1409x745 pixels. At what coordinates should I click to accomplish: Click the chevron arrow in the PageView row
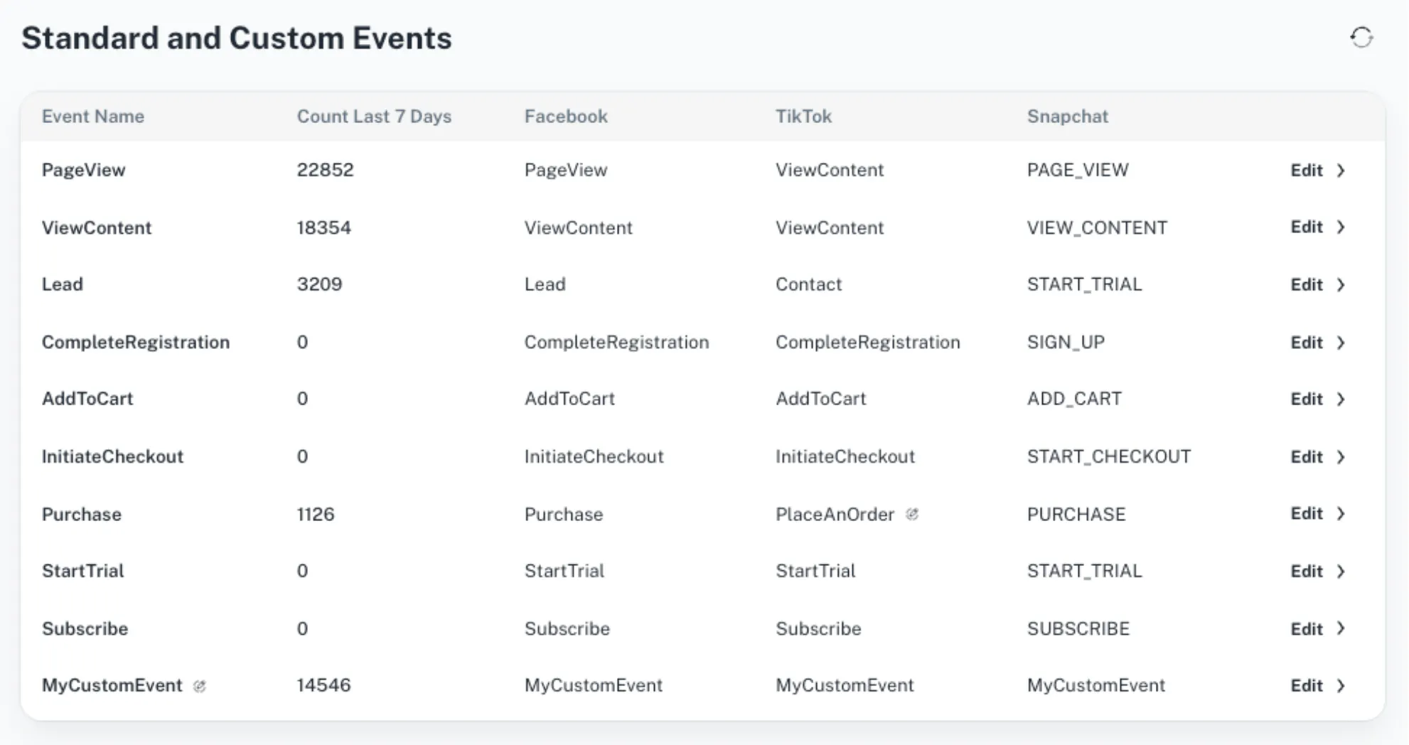(1341, 171)
